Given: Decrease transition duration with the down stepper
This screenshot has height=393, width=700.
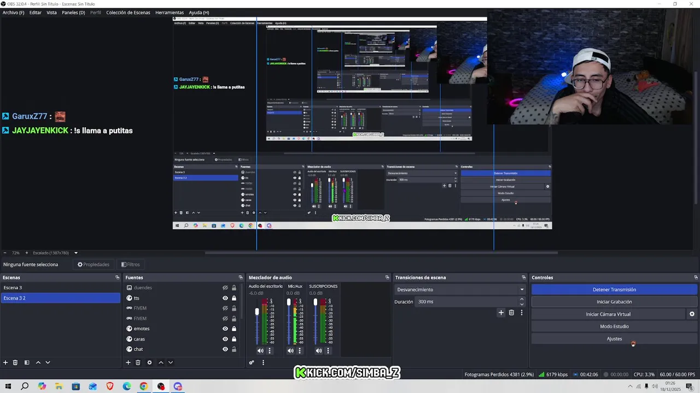Looking at the screenshot, I should [522, 304].
